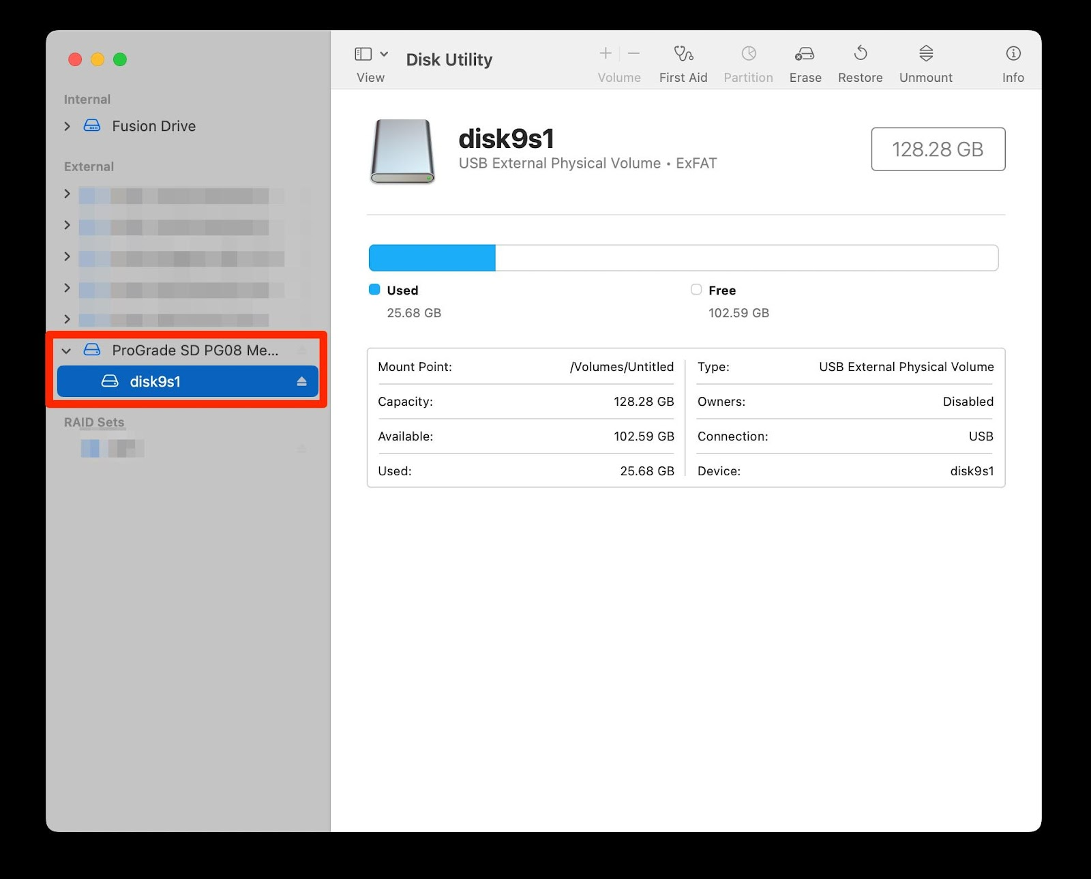Open the View dropdown menu
The image size is (1091, 879).
coord(370,61)
